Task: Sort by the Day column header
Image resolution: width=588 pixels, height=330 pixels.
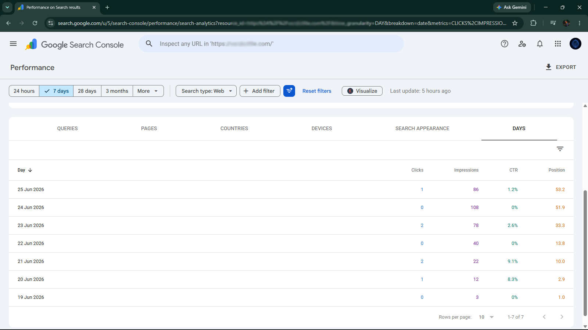Action: point(25,170)
